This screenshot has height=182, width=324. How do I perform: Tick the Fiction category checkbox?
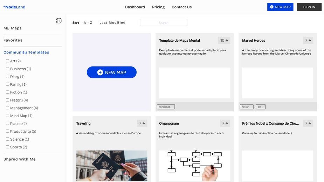tap(7, 92)
